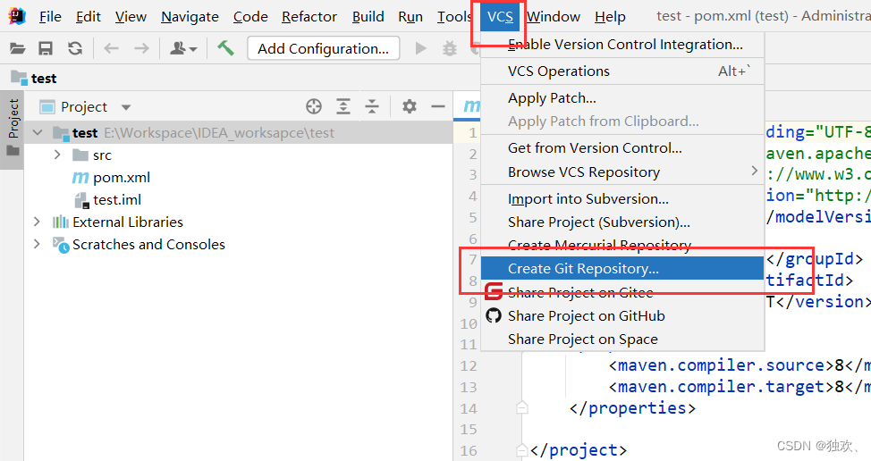The width and height of the screenshot is (871, 461).
Task: Click IntelliJ IDEA app logo icon
Action: [17, 17]
